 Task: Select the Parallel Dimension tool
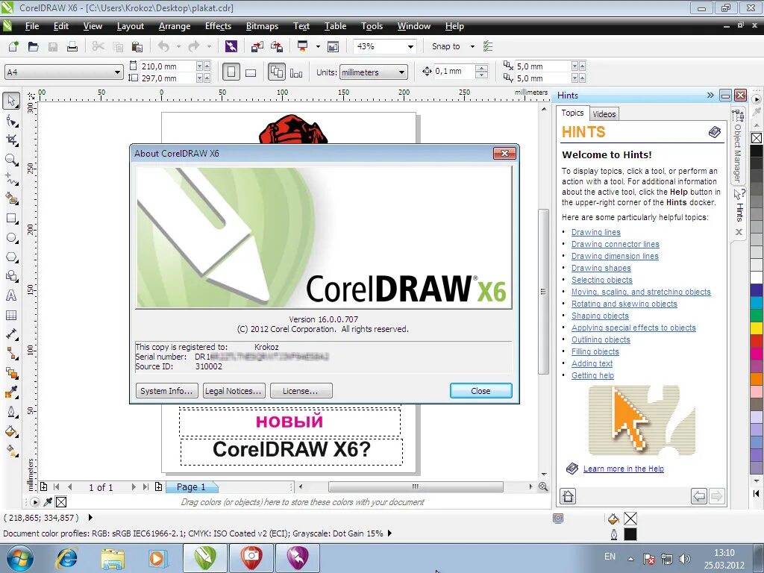[x=11, y=334]
